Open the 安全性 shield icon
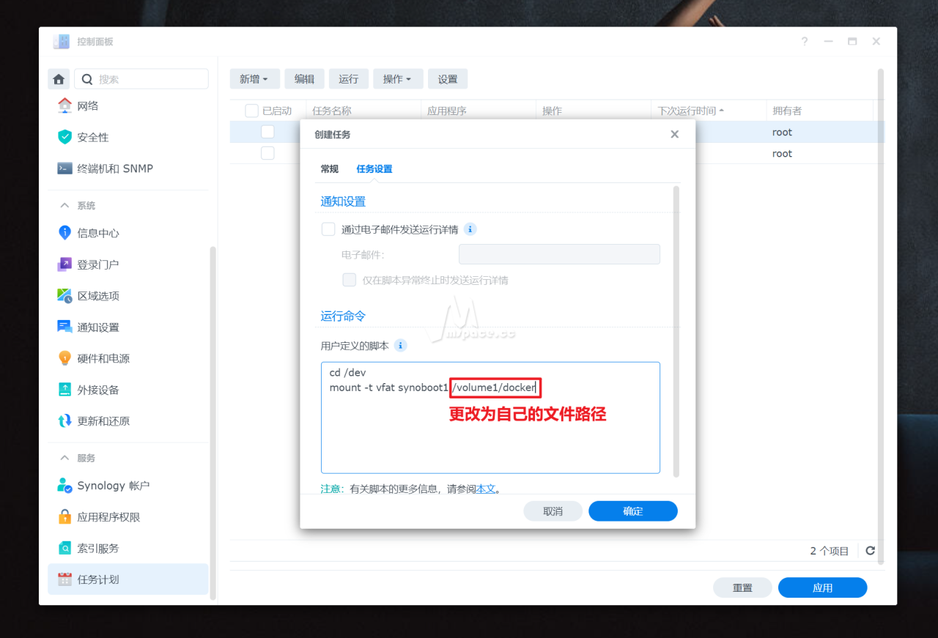The width and height of the screenshot is (938, 638). coord(64,137)
